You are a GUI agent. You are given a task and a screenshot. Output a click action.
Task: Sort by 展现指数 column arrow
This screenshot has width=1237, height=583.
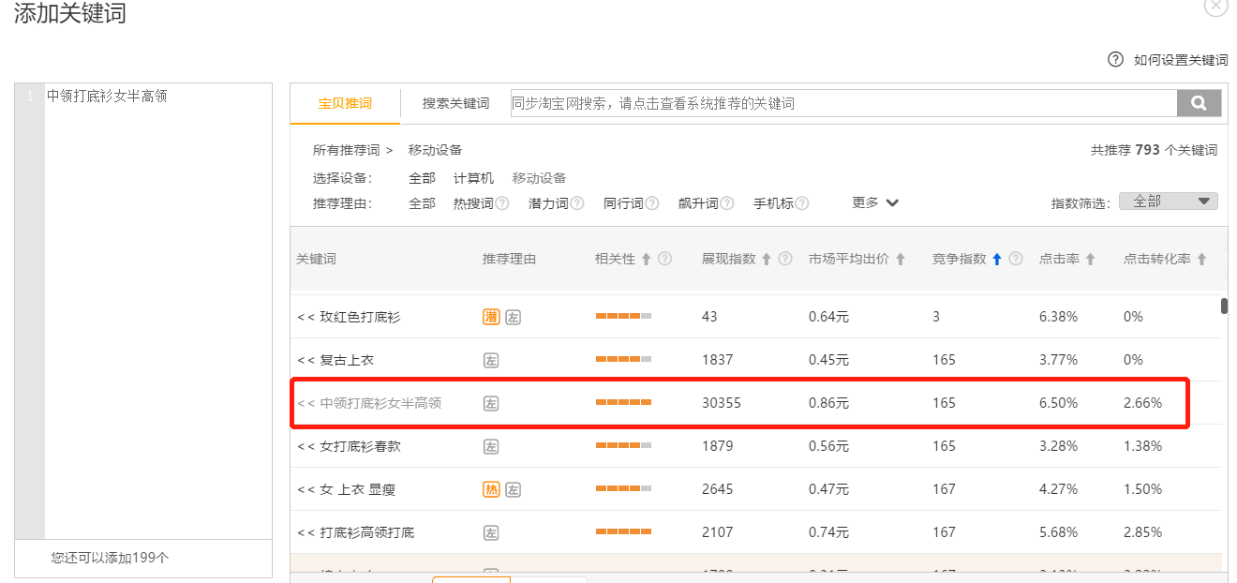[766, 260]
